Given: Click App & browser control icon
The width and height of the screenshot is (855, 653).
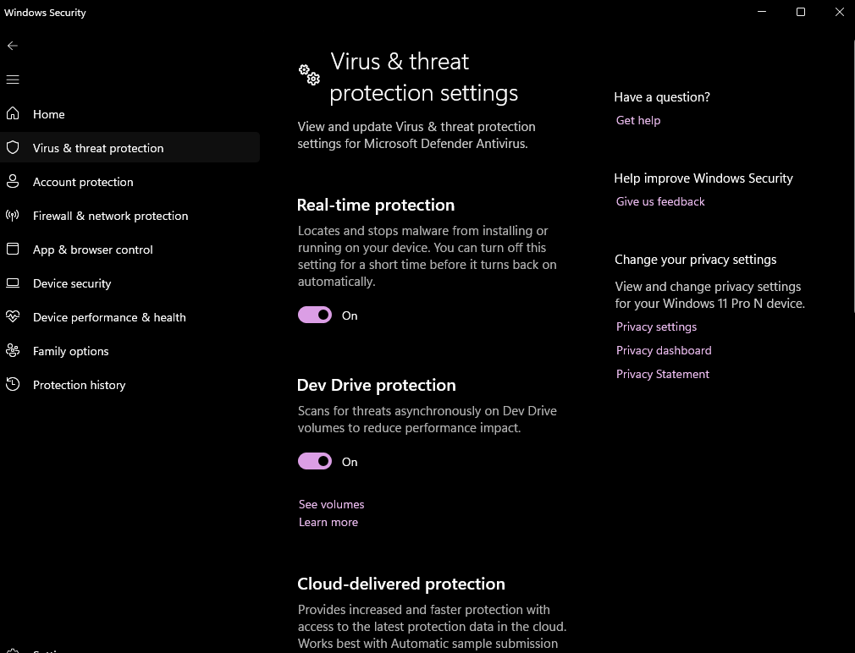Looking at the screenshot, I should coord(13,250).
